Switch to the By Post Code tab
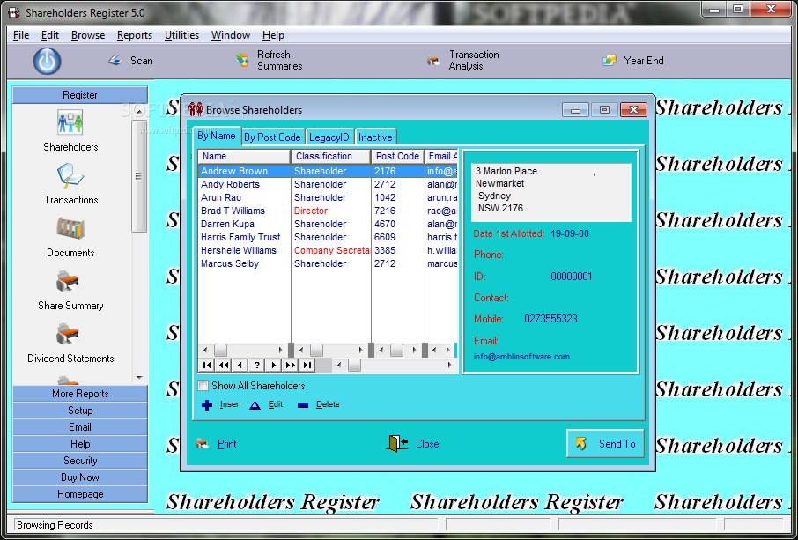The width and height of the screenshot is (798, 540). [272, 137]
